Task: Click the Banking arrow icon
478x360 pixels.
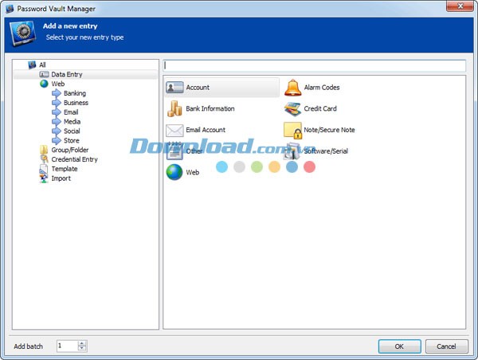Action: point(57,93)
